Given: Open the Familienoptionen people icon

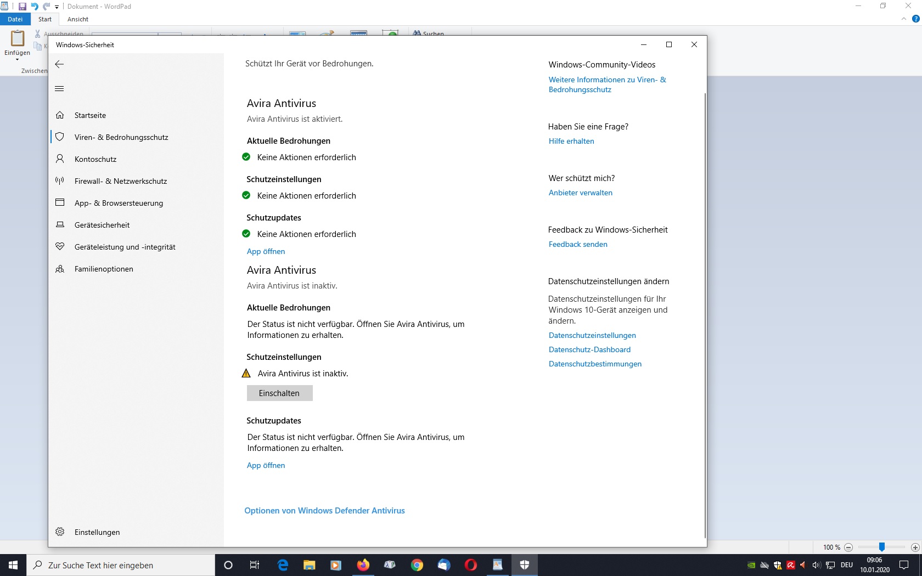Looking at the screenshot, I should (60, 269).
